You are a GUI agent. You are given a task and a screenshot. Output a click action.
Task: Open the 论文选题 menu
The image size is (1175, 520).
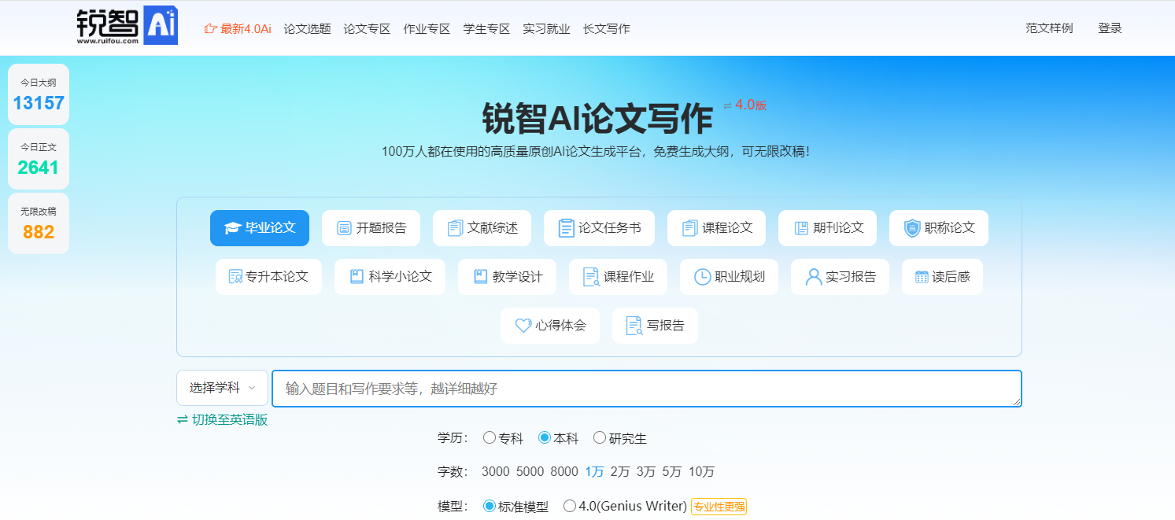[x=307, y=28]
